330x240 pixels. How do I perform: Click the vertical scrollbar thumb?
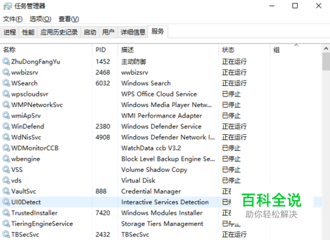(326, 61)
